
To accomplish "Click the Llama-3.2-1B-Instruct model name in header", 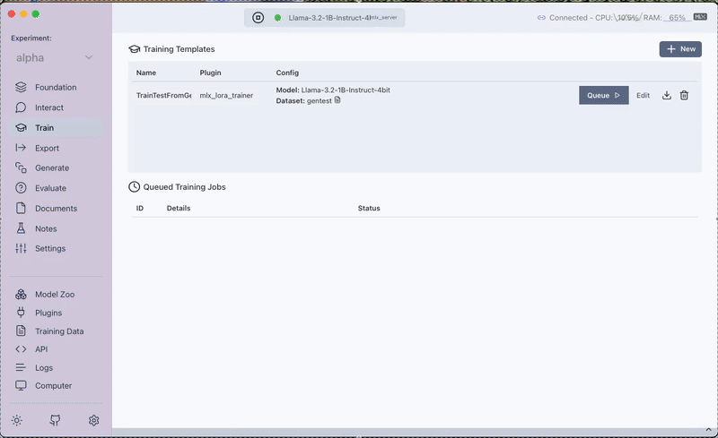I will click(329, 18).
